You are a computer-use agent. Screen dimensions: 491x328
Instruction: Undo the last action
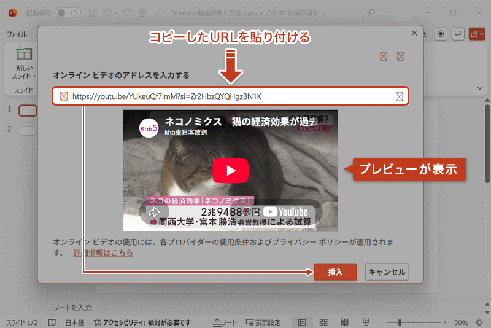click(107, 12)
